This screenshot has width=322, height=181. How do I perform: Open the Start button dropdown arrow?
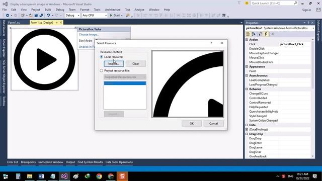tap(122, 16)
